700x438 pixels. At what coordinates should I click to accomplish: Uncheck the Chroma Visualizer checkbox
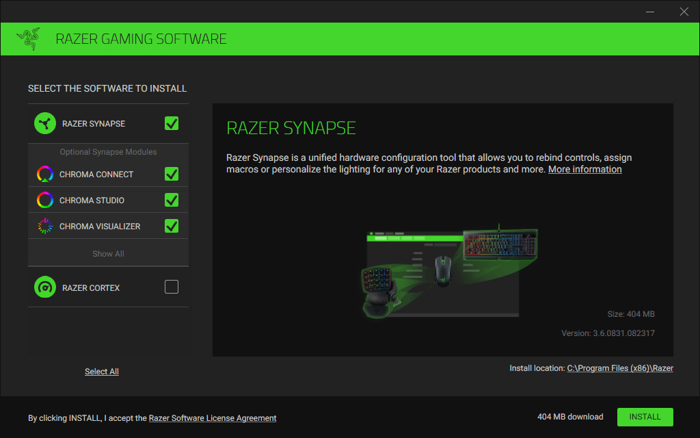172,226
